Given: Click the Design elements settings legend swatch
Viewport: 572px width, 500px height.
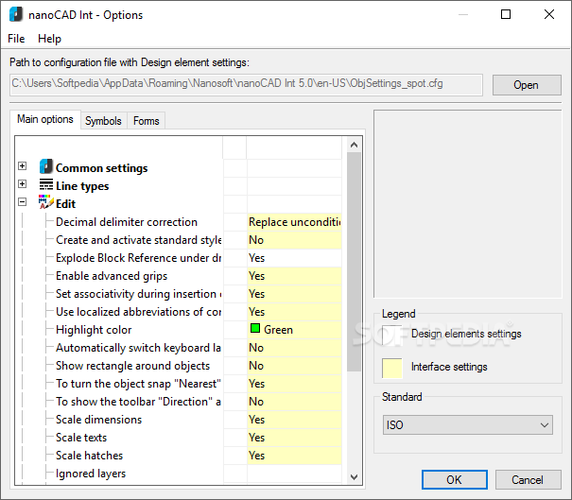Looking at the screenshot, I should (x=392, y=336).
